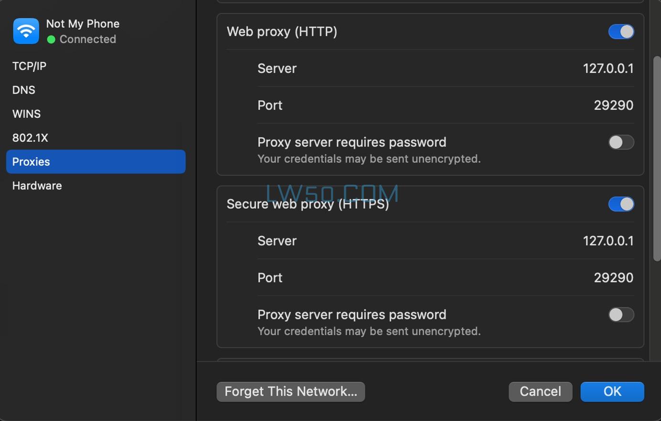Go to the 802.1X section
The height and width of the screenshot is (421, 661).
pos(30,138)
